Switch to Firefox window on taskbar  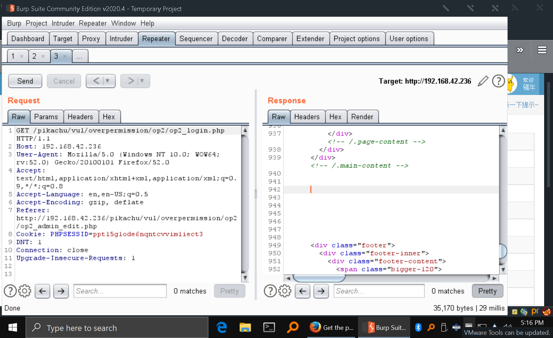332,328
